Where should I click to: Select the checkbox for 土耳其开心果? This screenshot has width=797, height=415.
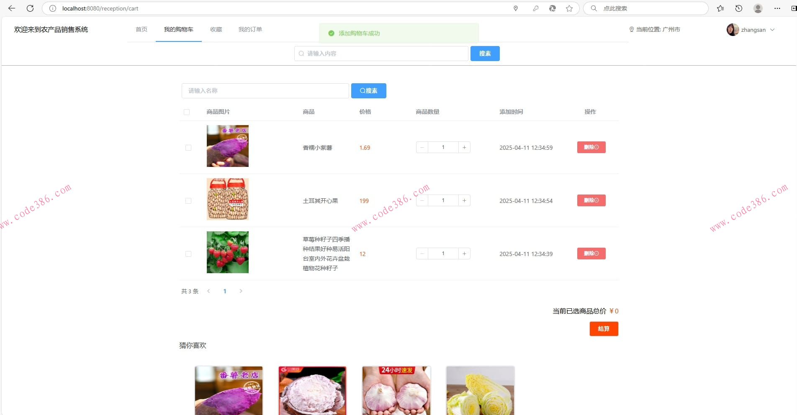(188, 201)
